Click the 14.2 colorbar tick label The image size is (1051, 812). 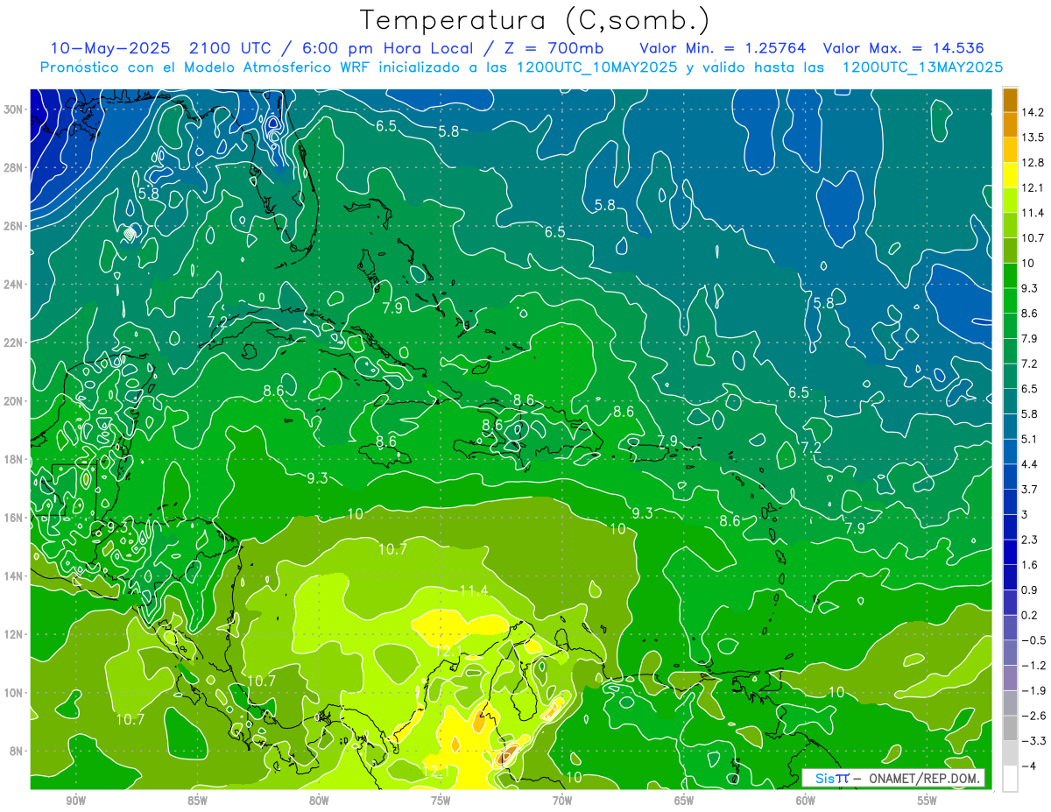[1032, 112]
